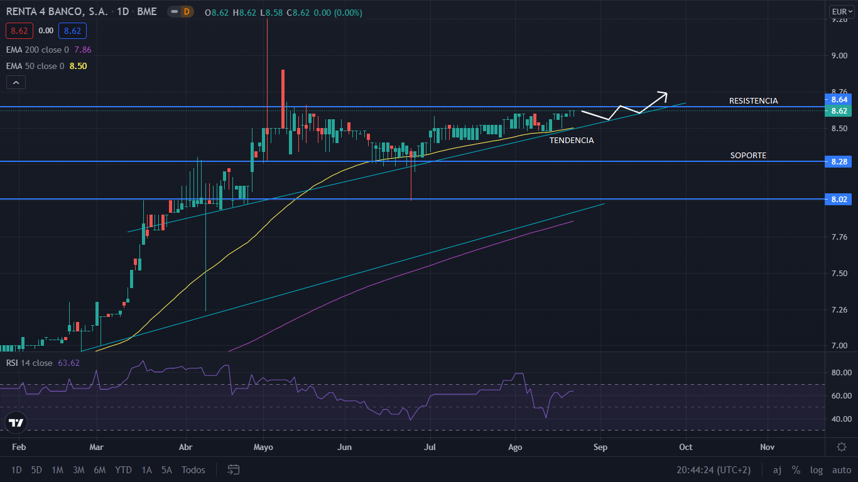The image size is (858, 482).
Task: Collapse the indicator legend chevron
Action: click(16, 82)
